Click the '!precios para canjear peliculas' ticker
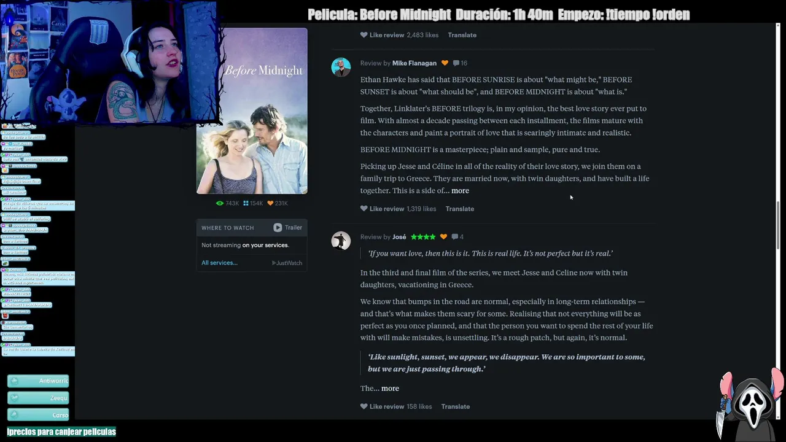 (61, 432)
